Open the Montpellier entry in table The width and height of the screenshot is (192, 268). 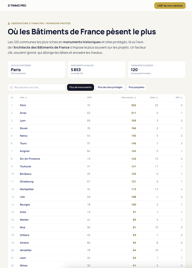(97, 189)
